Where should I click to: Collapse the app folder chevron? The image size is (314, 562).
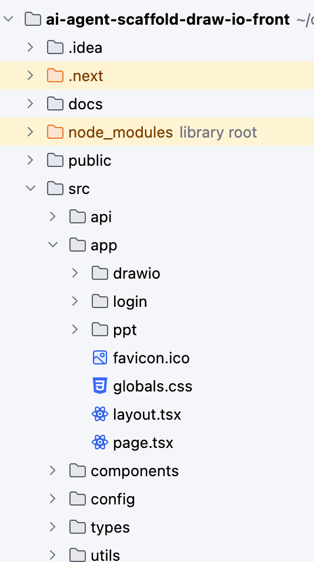(x=53, y=245)
